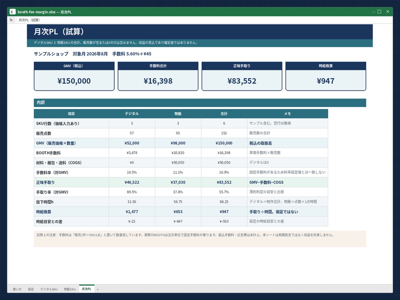Viewport: 400px width, 300px height.
Task: Select 手取り率 物販 cell 37.8%
Action: 178,192
